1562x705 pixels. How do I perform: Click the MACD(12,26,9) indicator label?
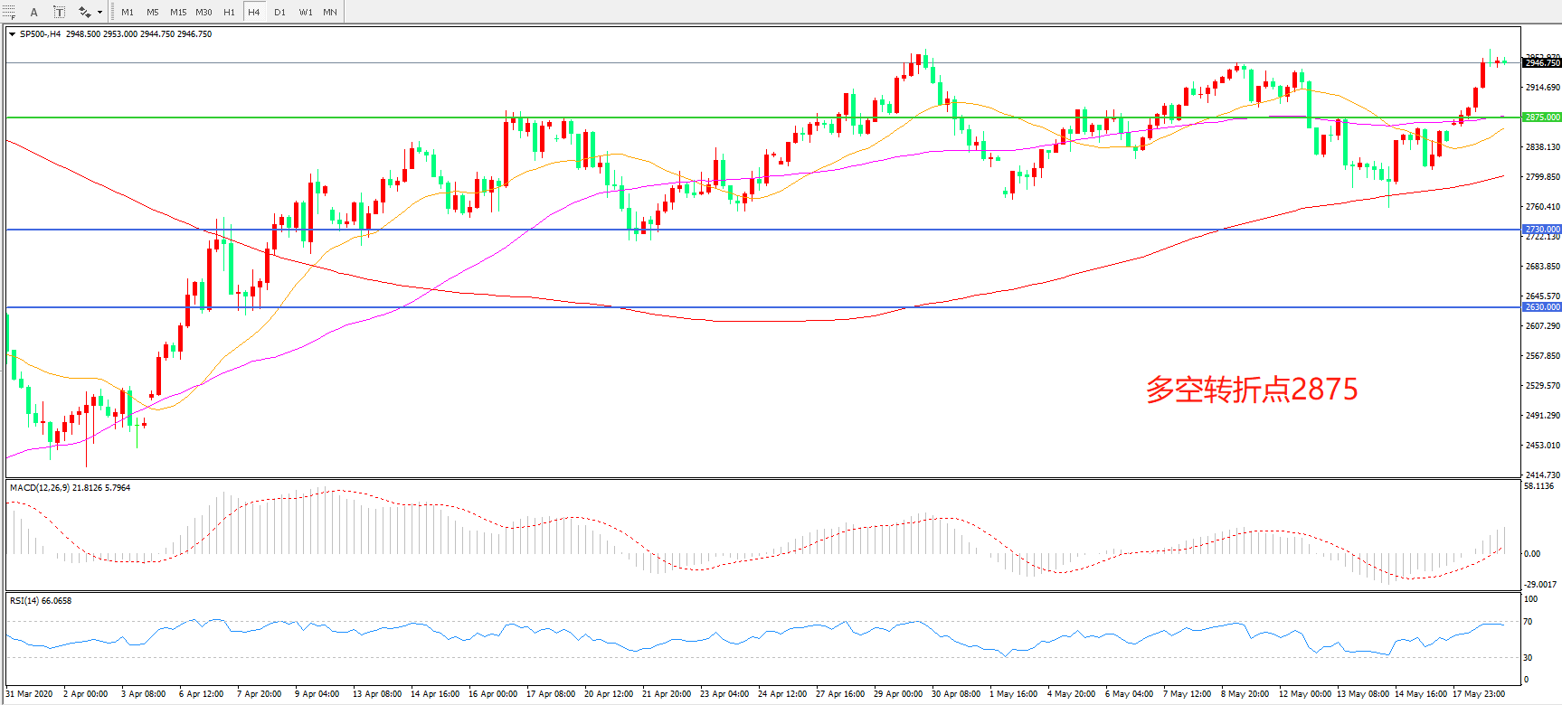[70, 488]
